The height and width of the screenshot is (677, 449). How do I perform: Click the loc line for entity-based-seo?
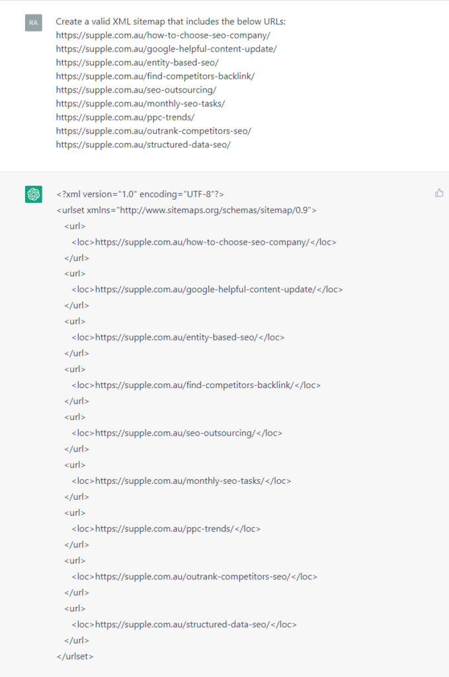point(179,338)
